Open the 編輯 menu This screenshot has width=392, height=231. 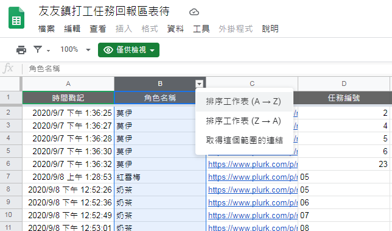point(72,29)
